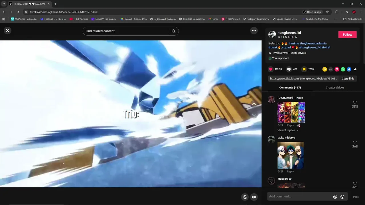Screen dimensions: 365x205
Task: Save video with bookmark icon
Action: pyautogui.click(x=304, y=69)
